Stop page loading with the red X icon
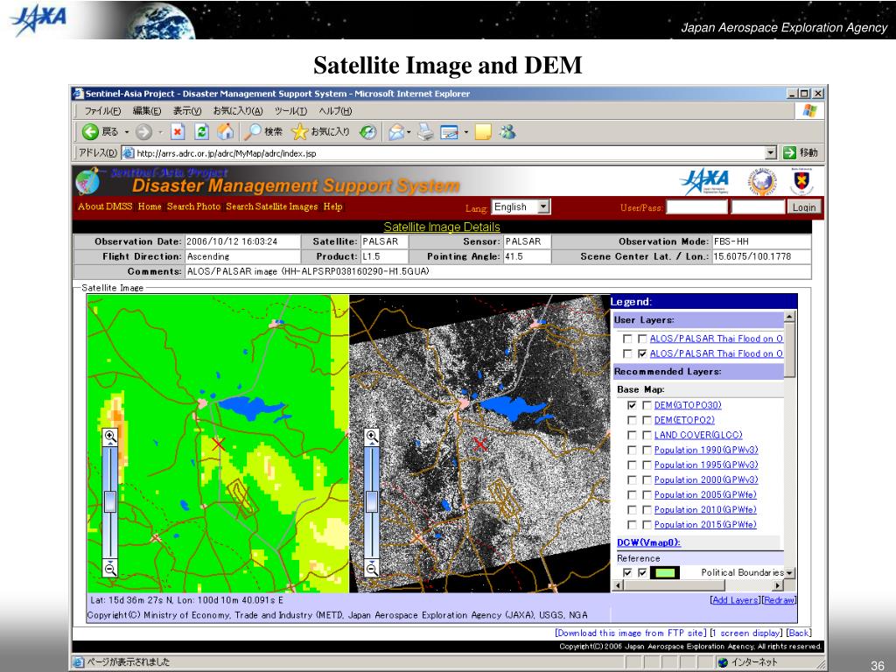The width and height of the screenshot is (896, 672). pos(178,132)
